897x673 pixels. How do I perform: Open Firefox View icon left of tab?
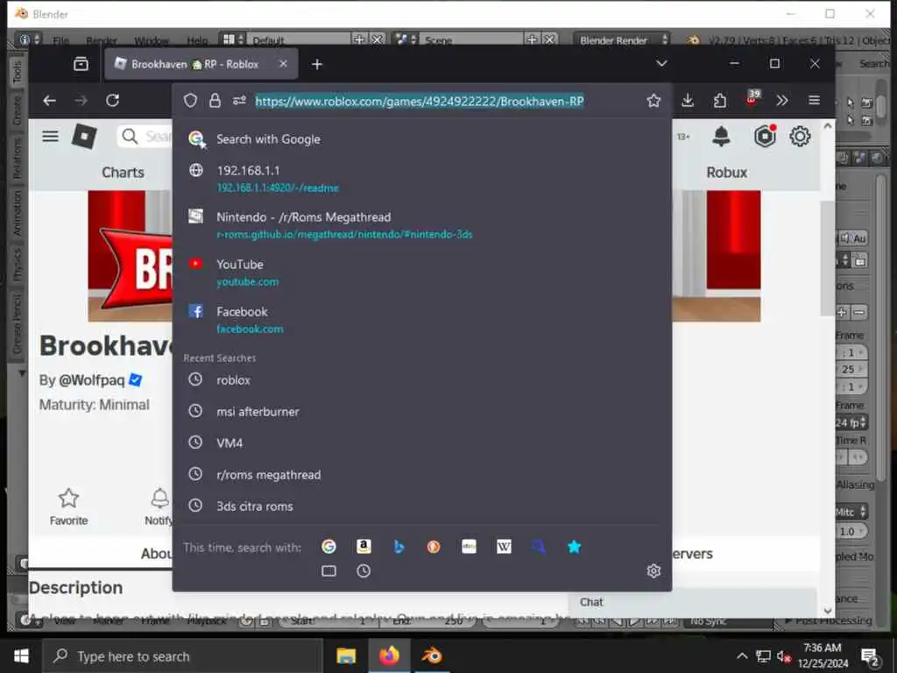point(81,64)
